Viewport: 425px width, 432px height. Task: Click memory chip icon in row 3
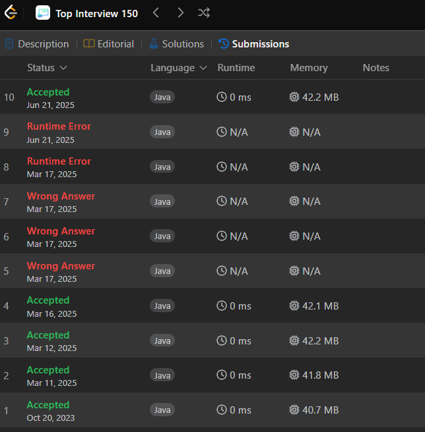(294, 340)
